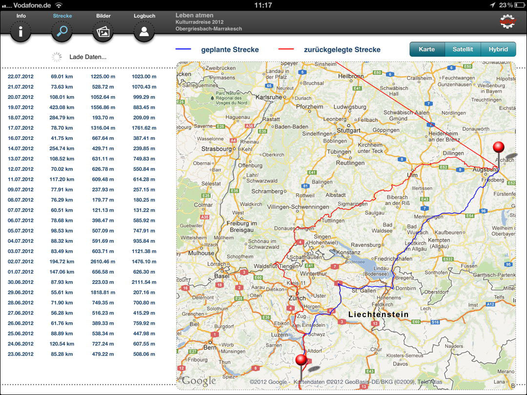Select the 05.07.2012 route entry
This screenshot has height=395, width=527.
(x=82, y=231)
